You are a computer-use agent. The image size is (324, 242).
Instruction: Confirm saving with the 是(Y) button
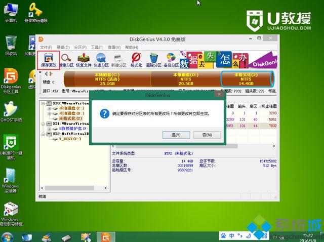(176, 135)
